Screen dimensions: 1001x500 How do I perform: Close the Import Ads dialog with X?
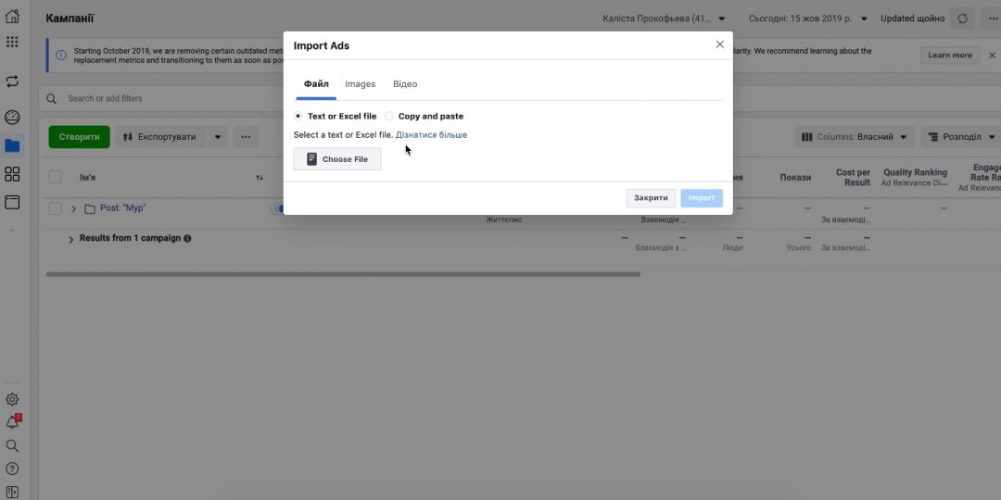pyautogui.click(x=720, y=44)
